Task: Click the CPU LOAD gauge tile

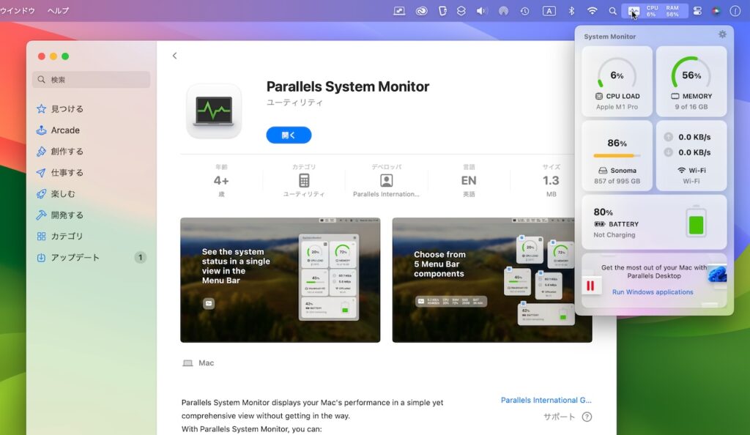Action: pos(617,81)
